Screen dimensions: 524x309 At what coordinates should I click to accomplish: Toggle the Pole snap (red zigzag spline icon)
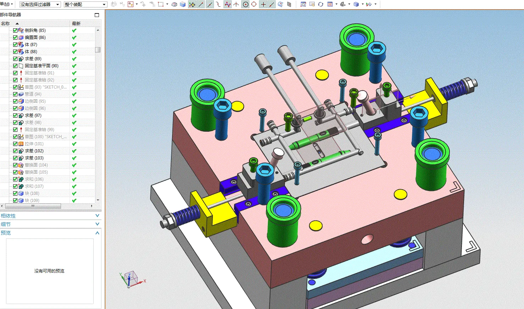click(x=227, y=4)
